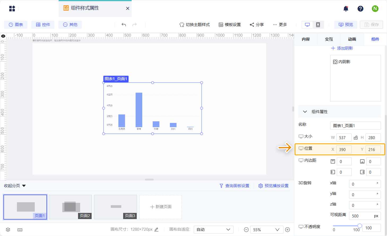Zoom out with the minus icon
This screenshot has height=236, width=387.
click(x=246, y=230)
